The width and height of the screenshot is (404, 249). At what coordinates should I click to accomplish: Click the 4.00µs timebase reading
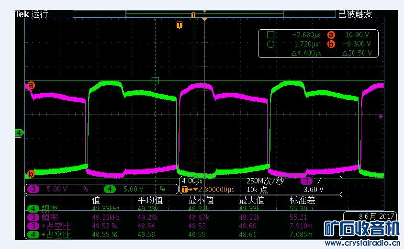pos(192,181)
